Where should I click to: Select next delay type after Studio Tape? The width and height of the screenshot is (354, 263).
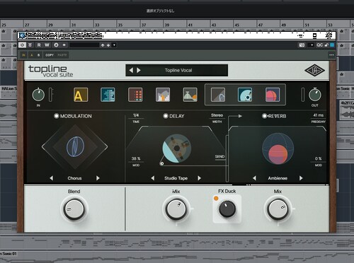tap(199, 178)
